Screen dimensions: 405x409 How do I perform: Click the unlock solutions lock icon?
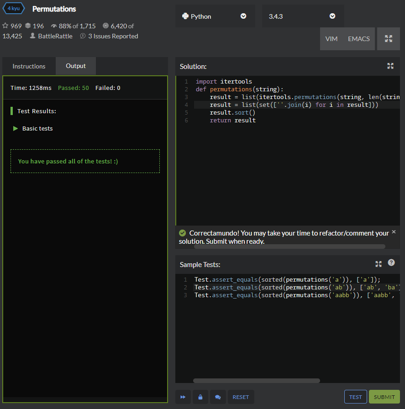point(200,397)
